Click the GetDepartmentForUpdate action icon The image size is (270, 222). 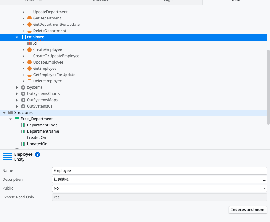29,25
